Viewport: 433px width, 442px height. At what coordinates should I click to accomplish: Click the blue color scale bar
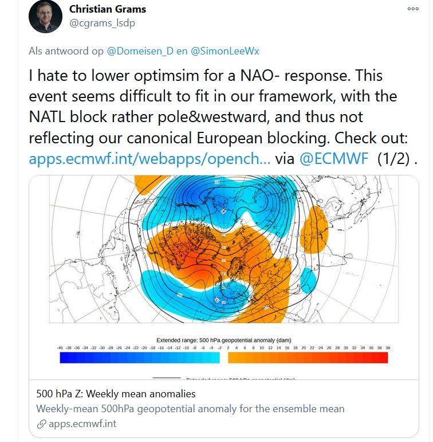(139, 357)
